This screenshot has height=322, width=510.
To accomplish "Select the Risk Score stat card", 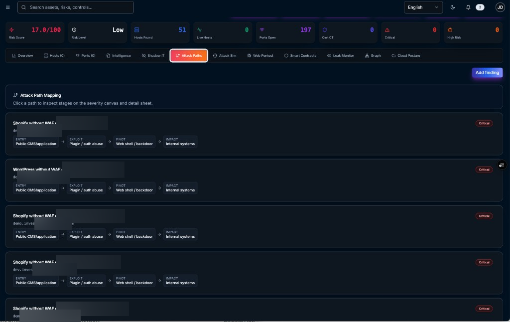I will pos(35,32).
